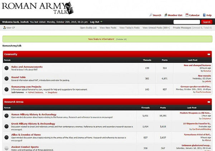Collapse the Research Arena category

point(209,102)
